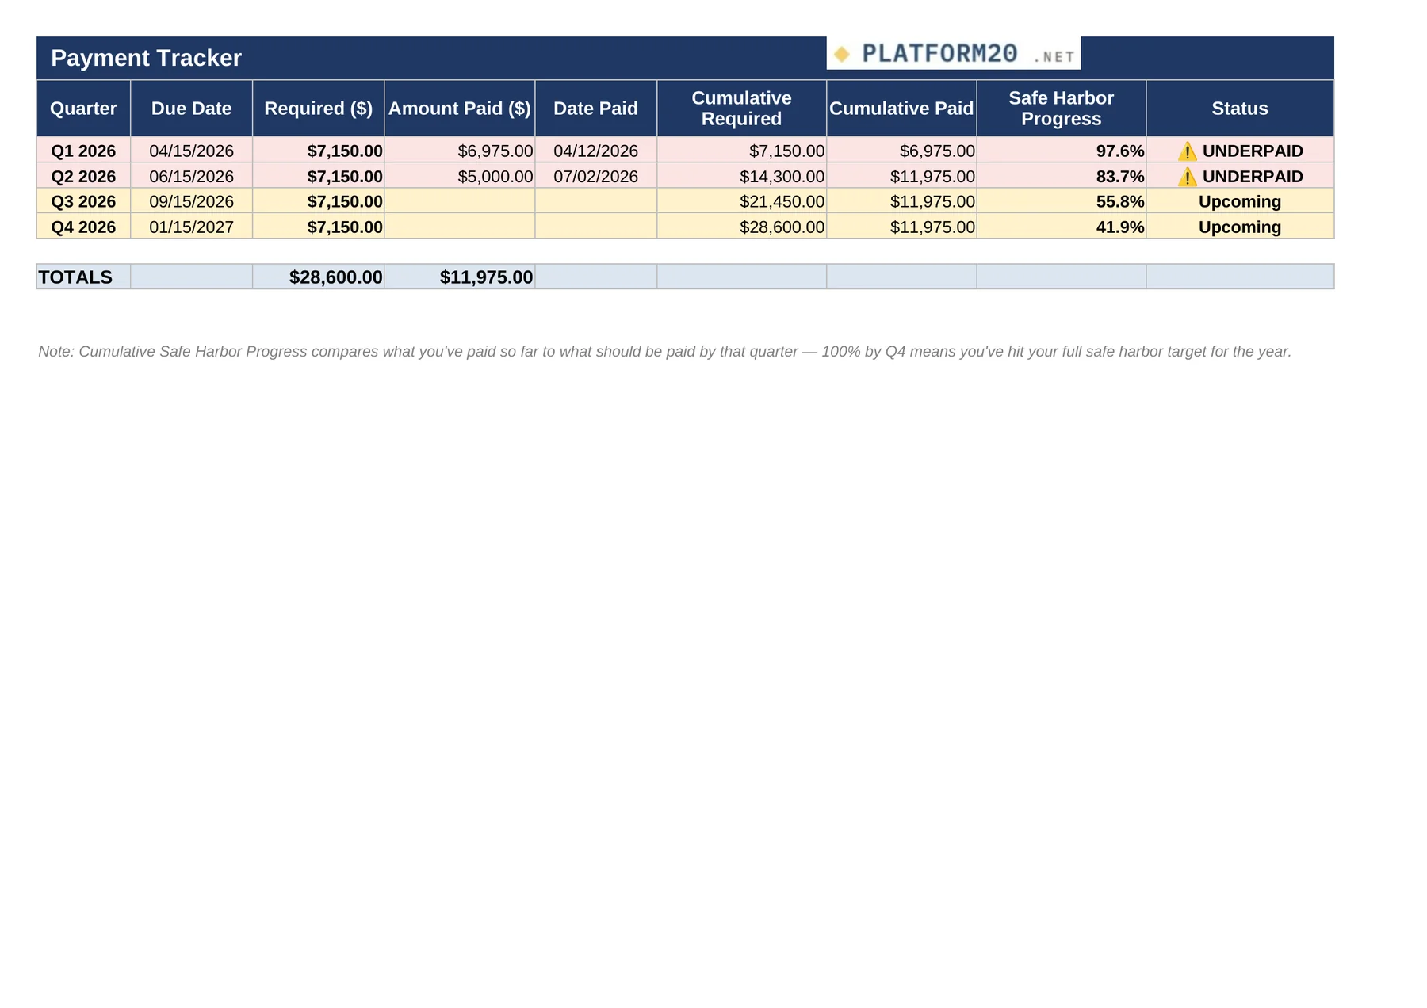Click the Due Date column header
Image resolution: width=1427 pixels, height=1008 pixels.
point(191,109)
